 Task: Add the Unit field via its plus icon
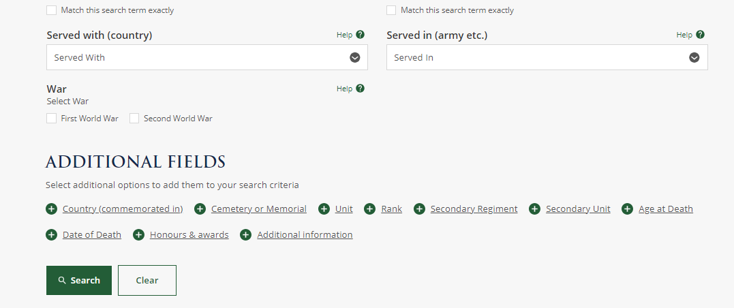pos(324,209)
